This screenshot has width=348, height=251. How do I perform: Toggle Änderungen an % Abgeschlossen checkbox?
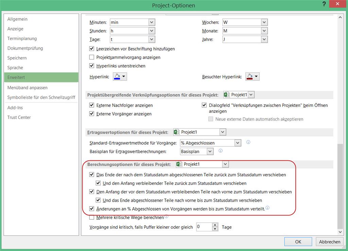[92, 209]
